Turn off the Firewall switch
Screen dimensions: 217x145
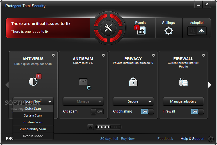coord(197,111)
